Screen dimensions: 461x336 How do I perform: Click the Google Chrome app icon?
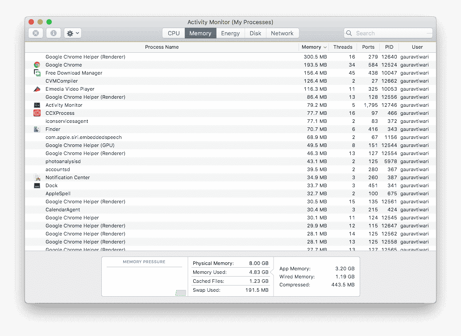pyautogui.click(x=37, y=65)
